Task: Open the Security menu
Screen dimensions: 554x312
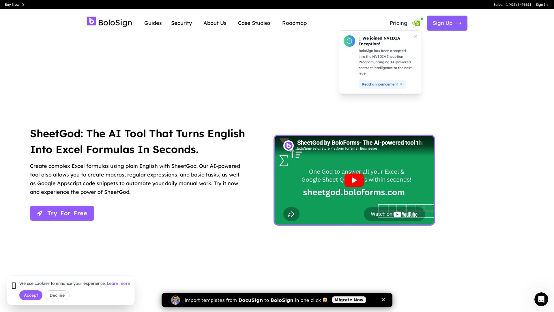Action: [x=181, y=23]
